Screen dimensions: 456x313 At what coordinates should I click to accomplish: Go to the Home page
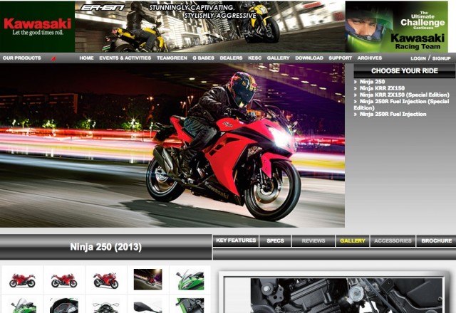click(x=87, y=58)
